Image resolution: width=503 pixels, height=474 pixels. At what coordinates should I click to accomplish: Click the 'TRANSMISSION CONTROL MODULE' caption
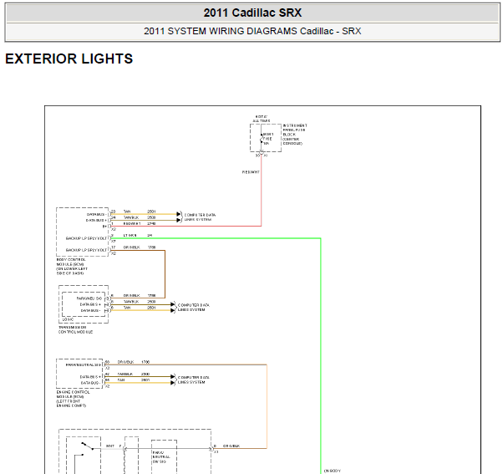tap(75, 329)
